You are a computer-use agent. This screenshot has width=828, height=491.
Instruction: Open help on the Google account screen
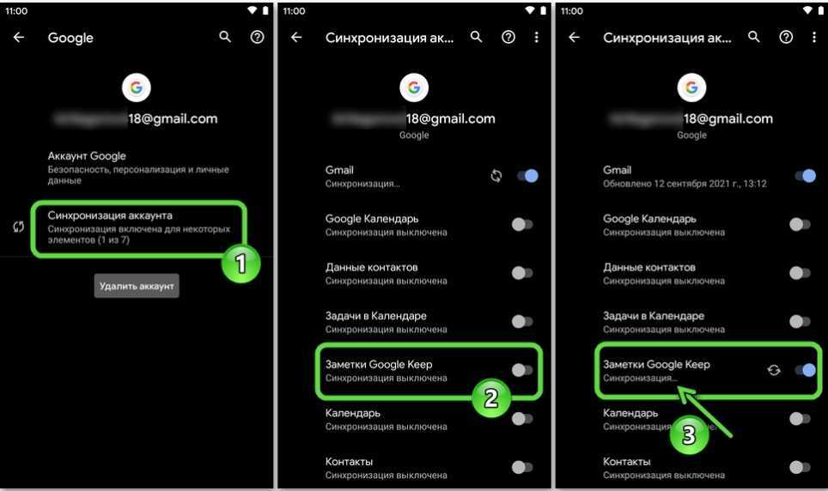coord(257,37)
